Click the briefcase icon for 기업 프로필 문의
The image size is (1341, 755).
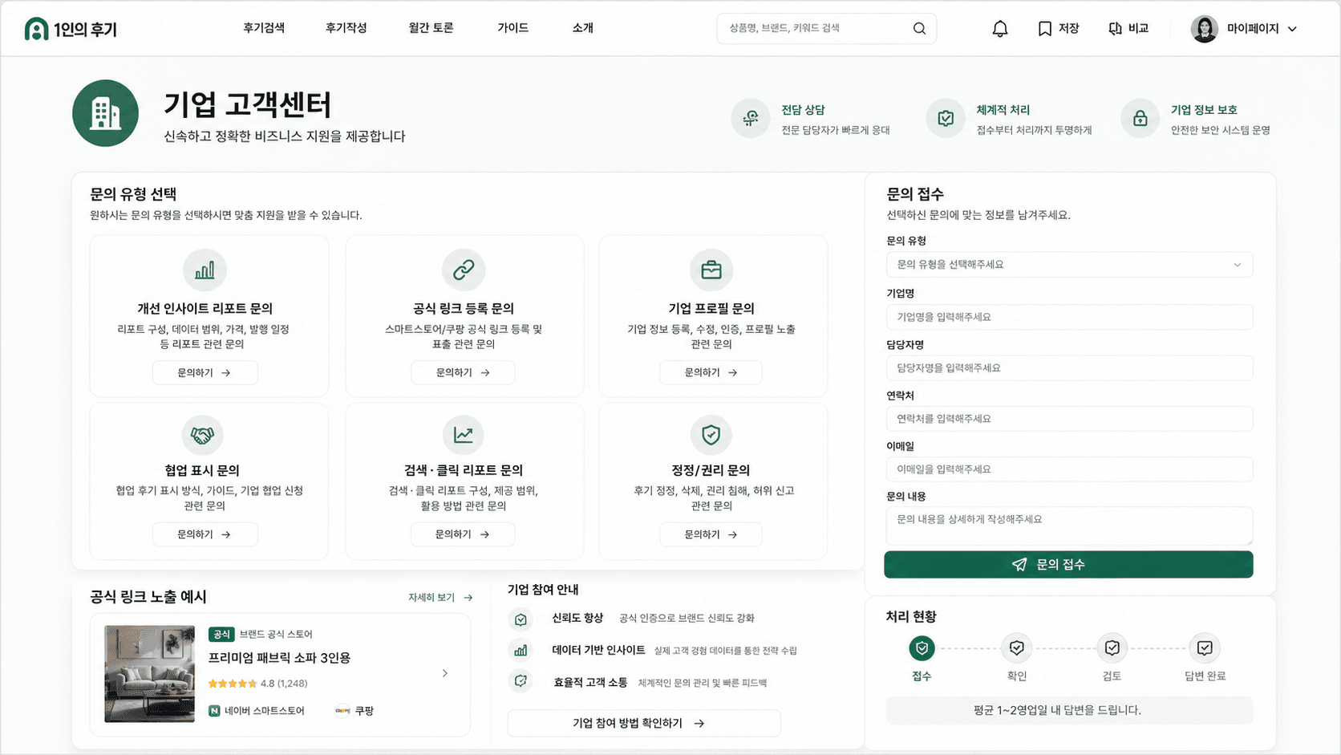711,270
